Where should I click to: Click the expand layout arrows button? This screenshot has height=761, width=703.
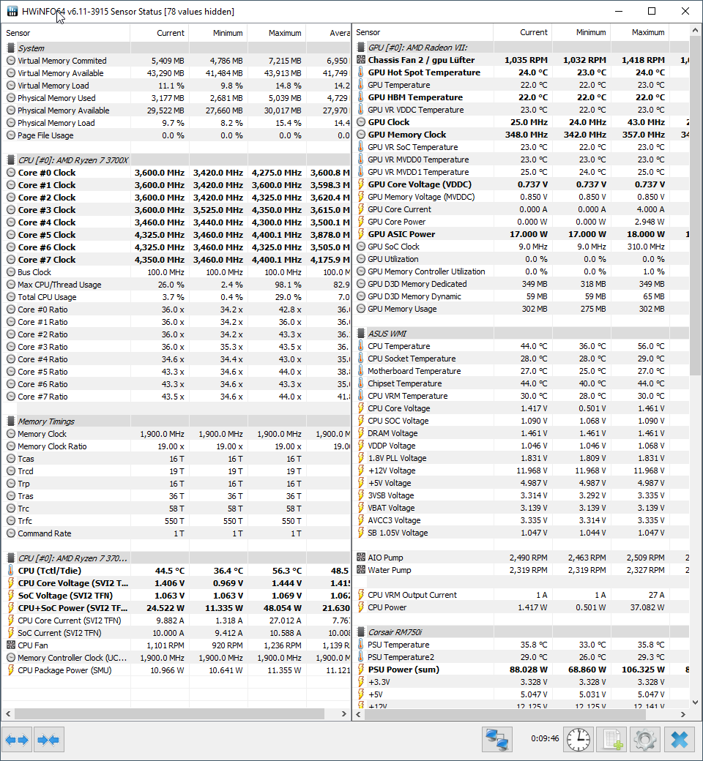[17, 740]
